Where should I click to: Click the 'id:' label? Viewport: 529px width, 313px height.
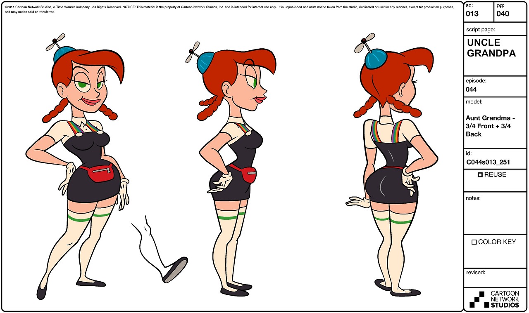pos(469,153)
